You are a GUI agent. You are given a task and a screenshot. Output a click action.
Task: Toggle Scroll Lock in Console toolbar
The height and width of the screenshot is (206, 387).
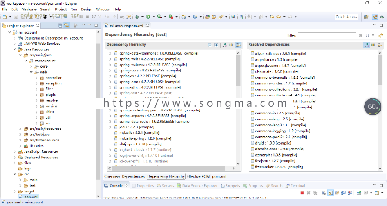[x=331, y=193]
